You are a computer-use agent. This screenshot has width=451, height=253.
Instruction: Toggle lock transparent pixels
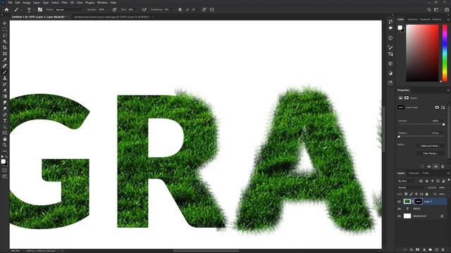pos(406,194)
